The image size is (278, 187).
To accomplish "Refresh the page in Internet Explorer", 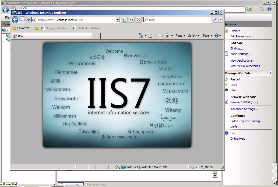I will [132, 20].
